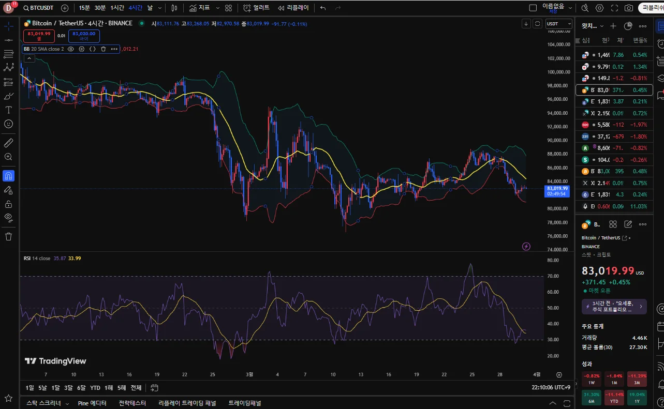Expand the 왓치 watchlist name dropdown
This screenshot has height=409, width=664.
tap(593, 26)
